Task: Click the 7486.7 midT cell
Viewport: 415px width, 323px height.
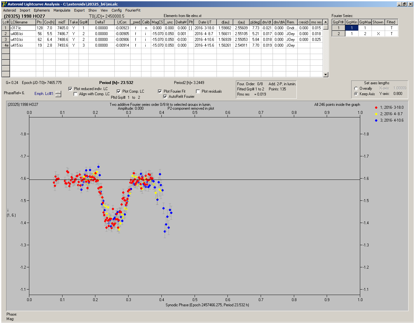Action: (x=63, y=34)
